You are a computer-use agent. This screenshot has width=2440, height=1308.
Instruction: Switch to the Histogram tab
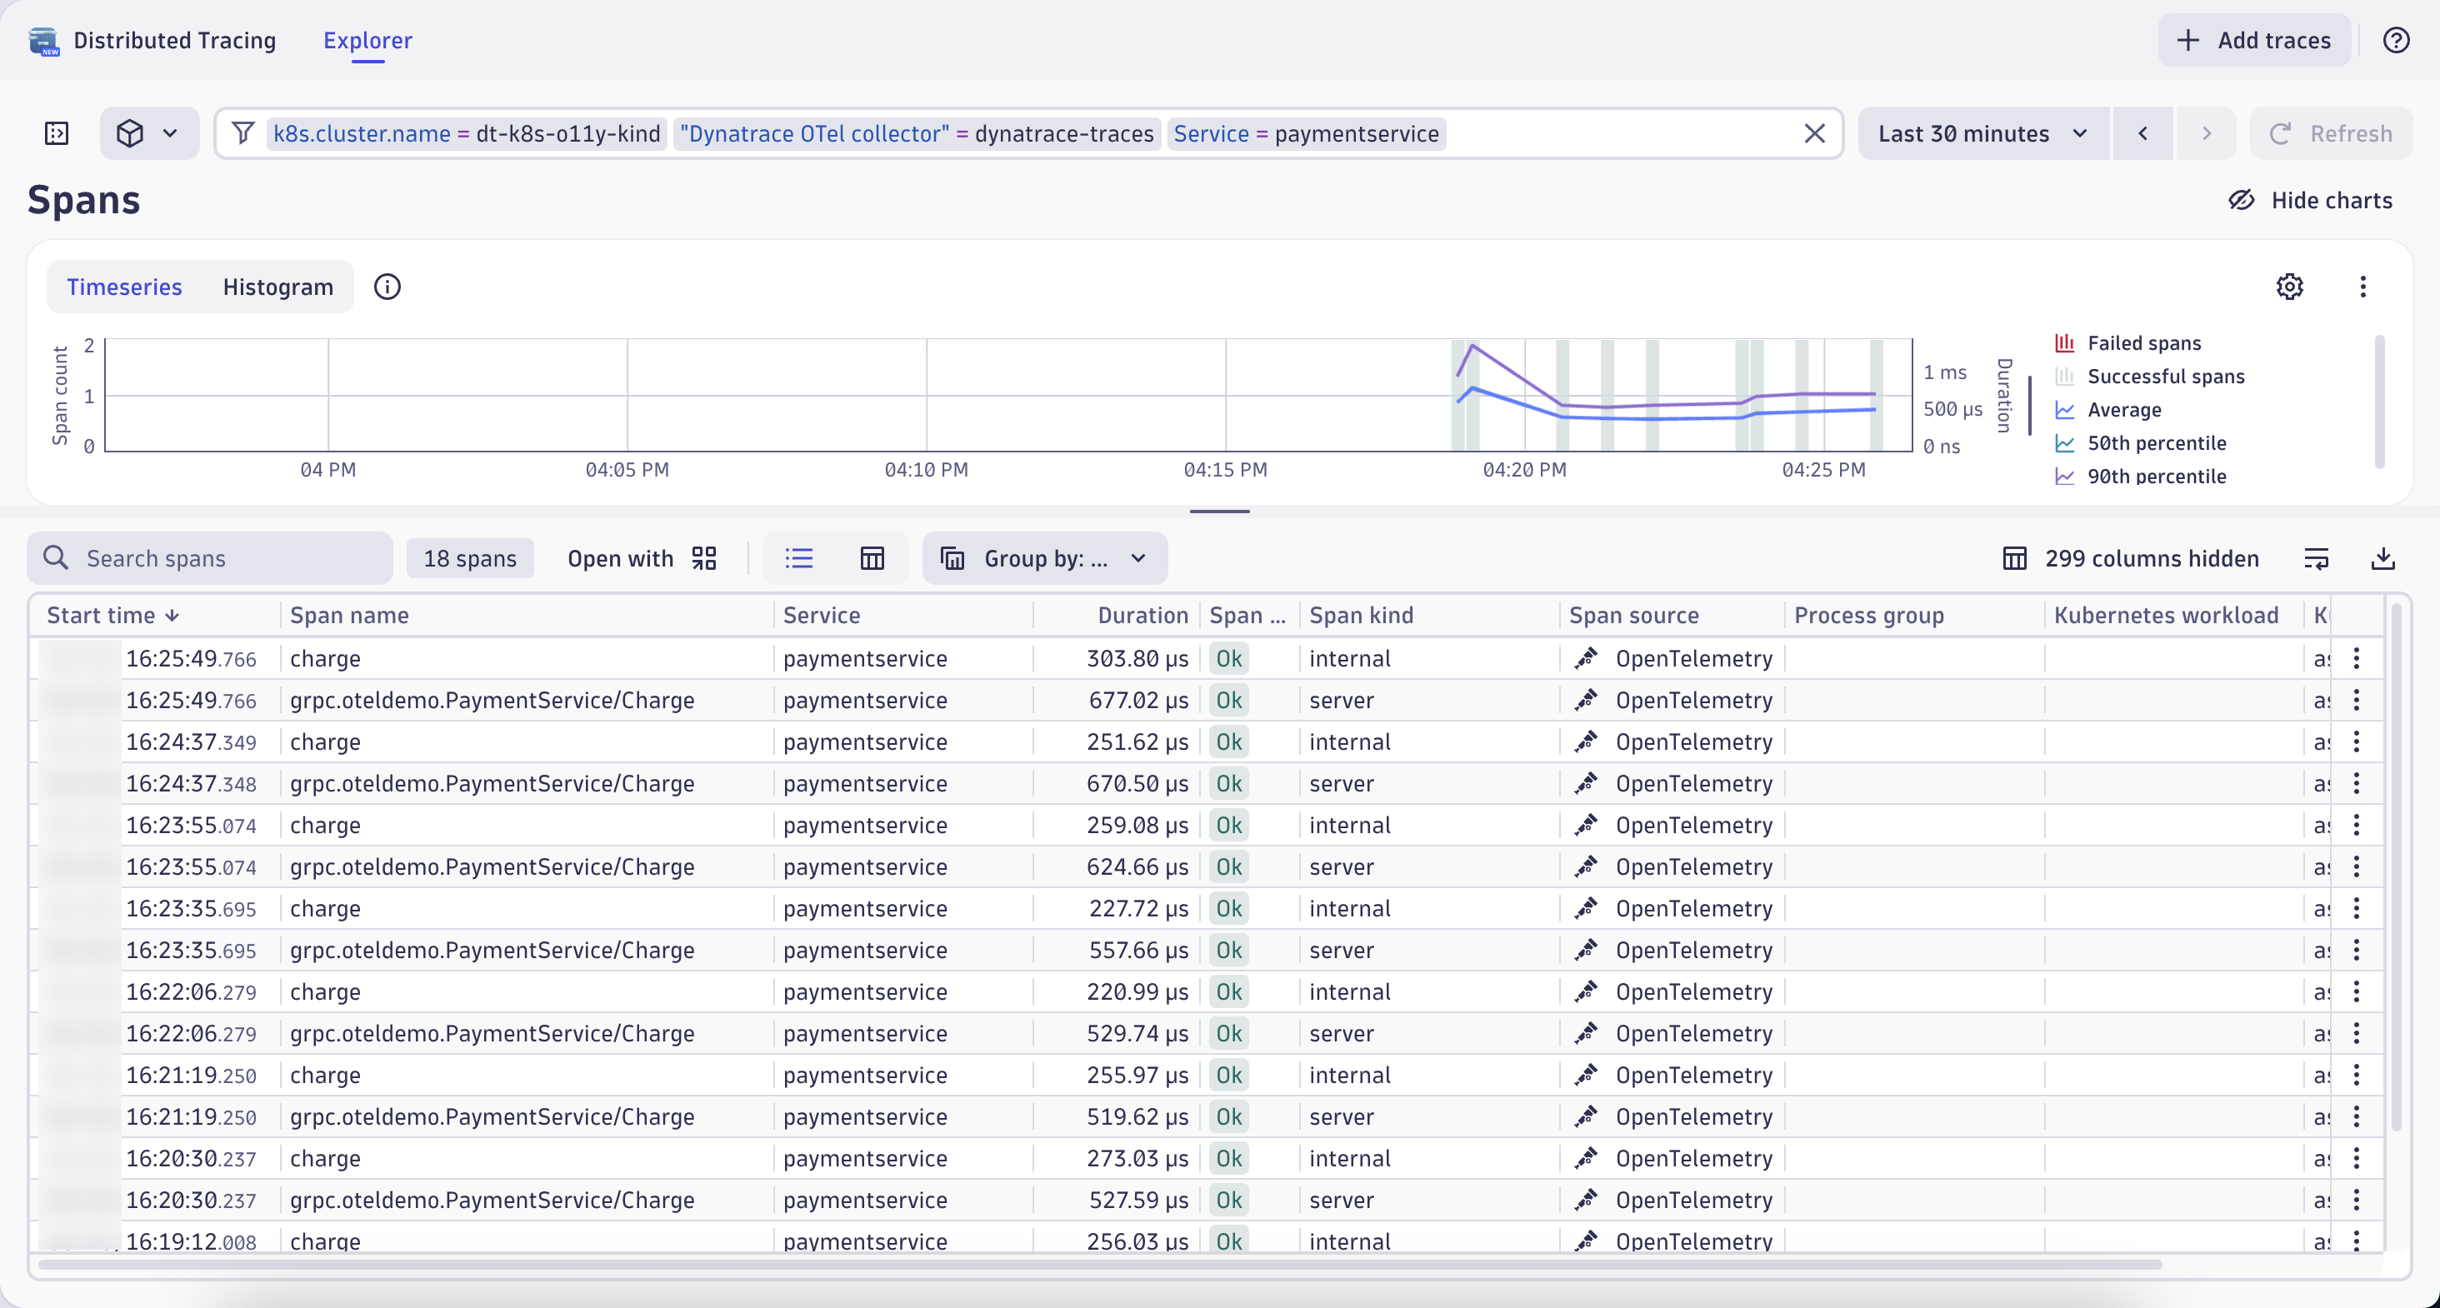pyautogui.click(x=277, y=286)
